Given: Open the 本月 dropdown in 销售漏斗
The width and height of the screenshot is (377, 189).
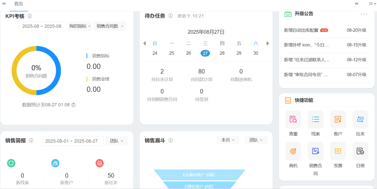Looking at the screenshot, I should click(228, 140).
